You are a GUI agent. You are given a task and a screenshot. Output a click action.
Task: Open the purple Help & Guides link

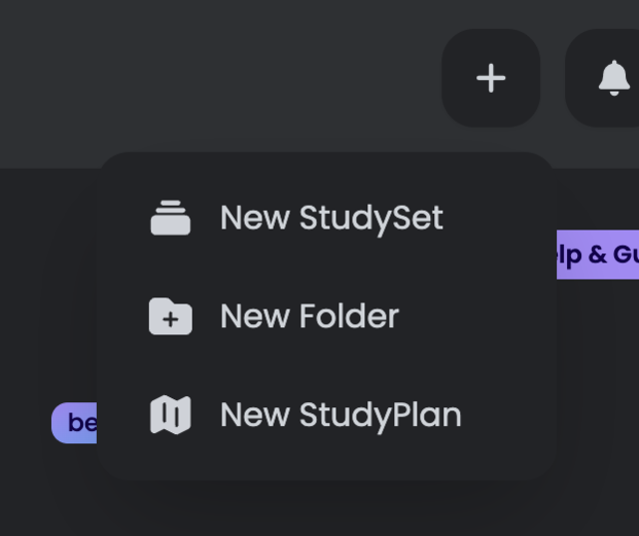pyautogui.click(x=598, y=255)
